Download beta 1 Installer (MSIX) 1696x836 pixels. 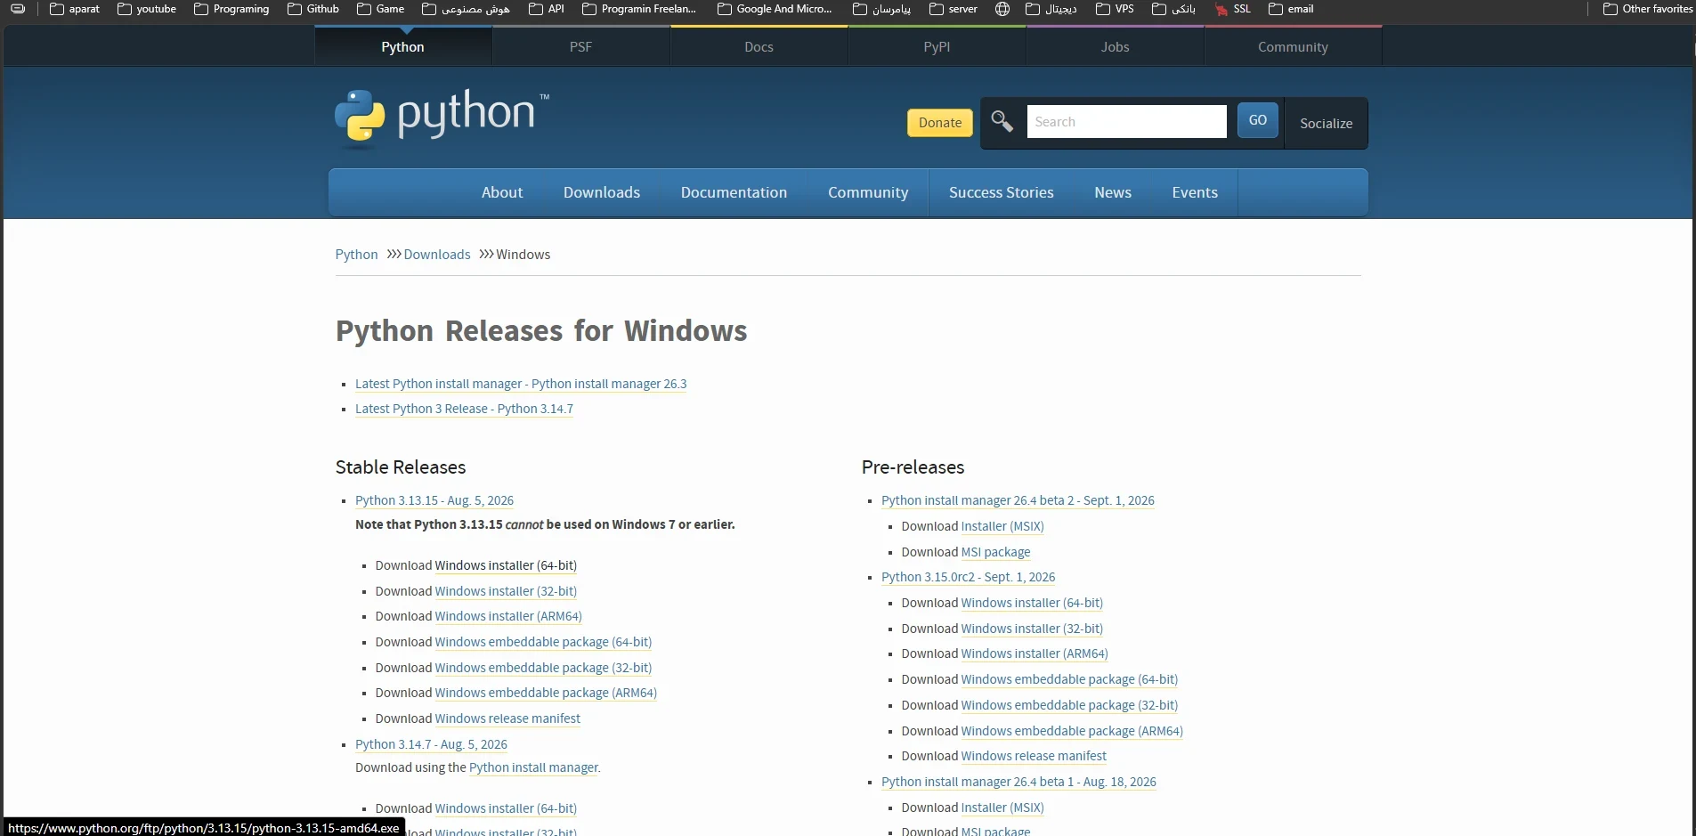1002,808
